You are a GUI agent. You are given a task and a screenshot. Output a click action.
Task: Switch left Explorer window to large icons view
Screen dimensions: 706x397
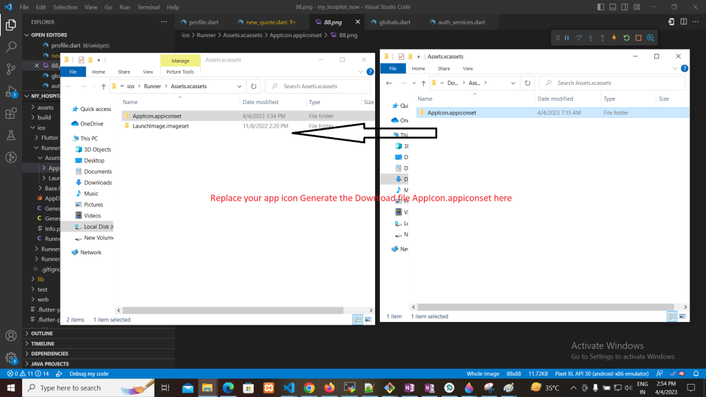tap(370, 319)
